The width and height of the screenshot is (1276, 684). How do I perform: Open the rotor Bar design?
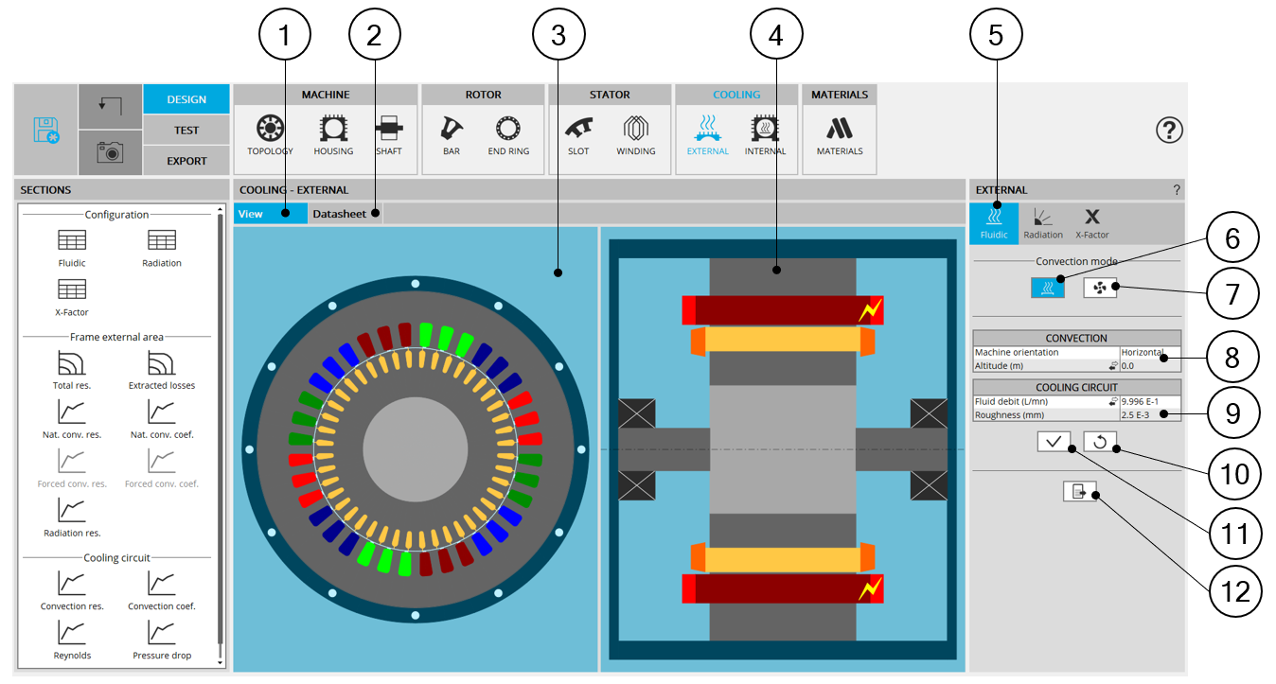[452, 134]
